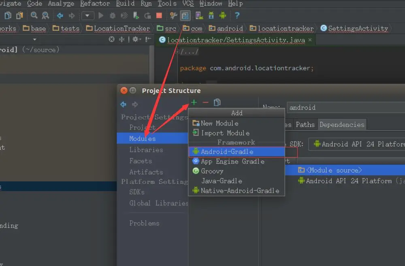
Task: Click the base breadcrumb folder
Action: point(34,28)
